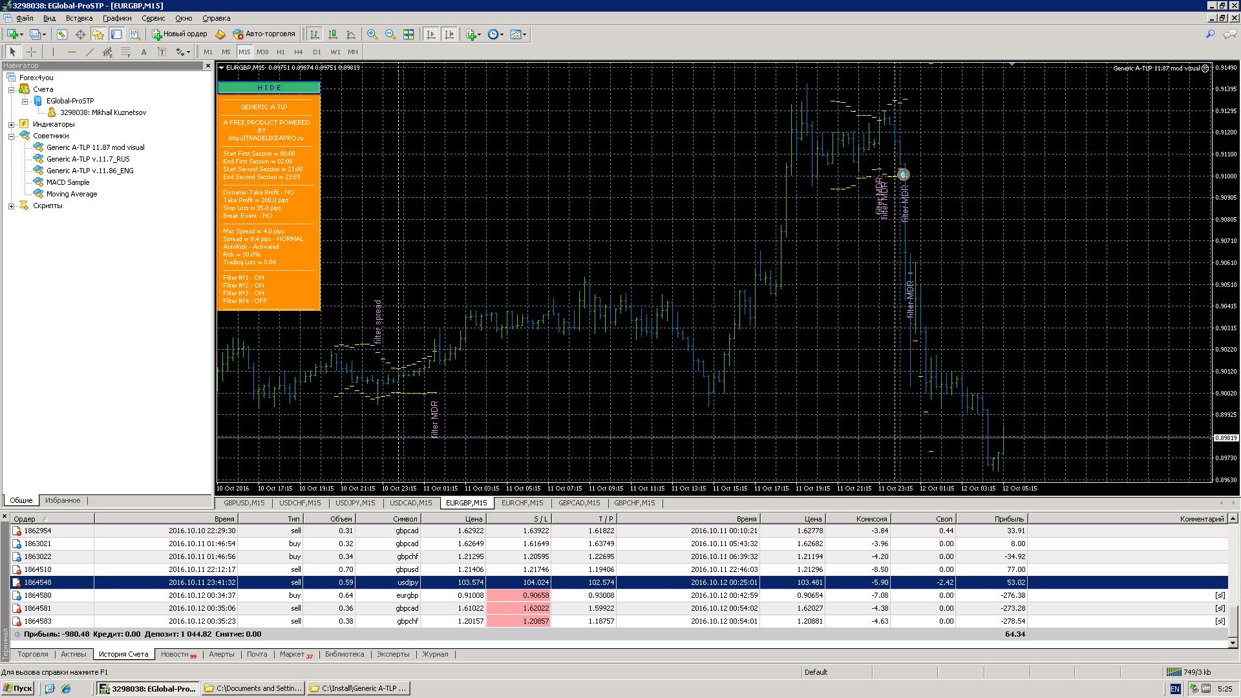Zoom out of the chart
1241x698 pixels.
tap(390, 34)
